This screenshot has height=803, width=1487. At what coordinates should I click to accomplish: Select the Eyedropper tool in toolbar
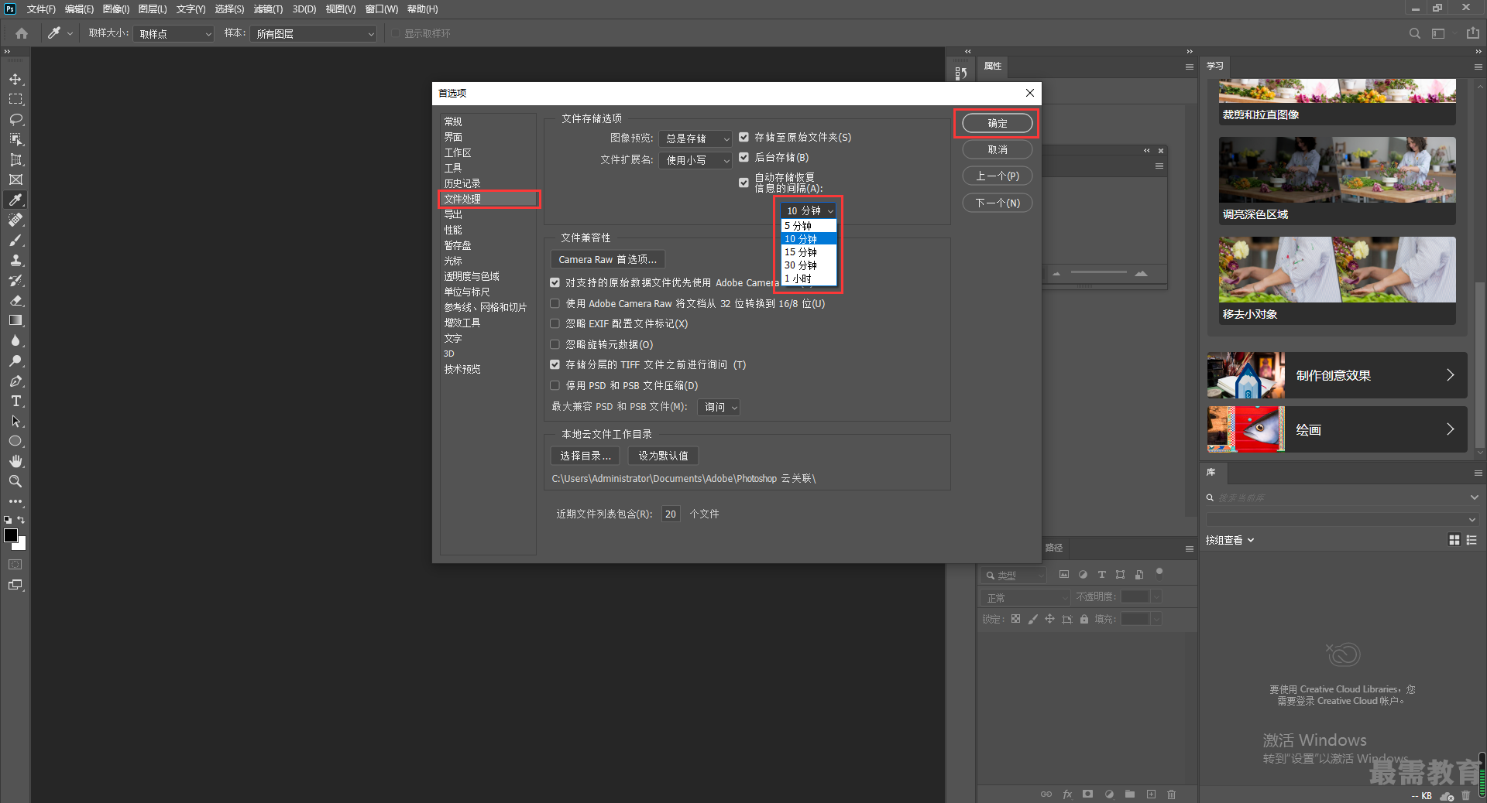15,200
